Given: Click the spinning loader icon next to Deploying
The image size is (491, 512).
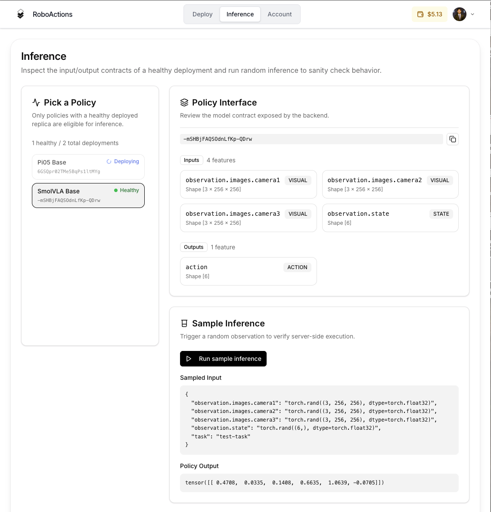Looking at the screenshot, I should [109, 161].
